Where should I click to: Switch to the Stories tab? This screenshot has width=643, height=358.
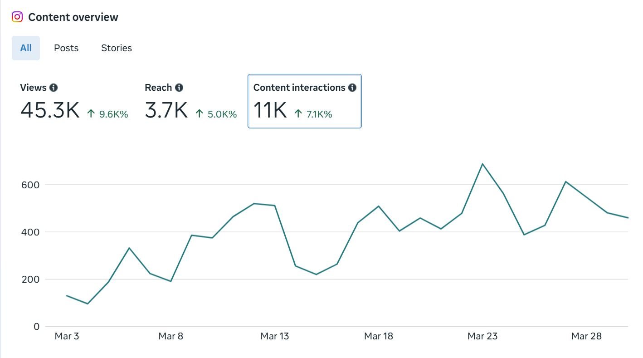coord(116,48)
